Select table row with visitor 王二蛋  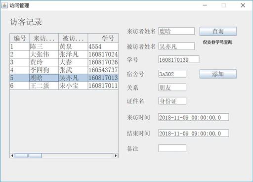64,86
